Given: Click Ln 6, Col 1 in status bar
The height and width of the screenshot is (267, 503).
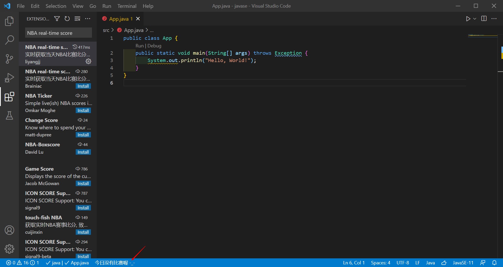Looking at the screenshot, I should 354,263.
